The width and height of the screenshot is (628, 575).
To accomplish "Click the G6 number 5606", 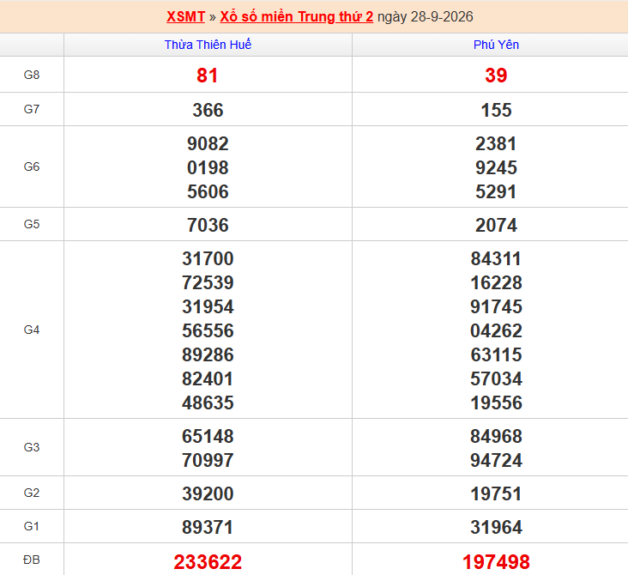I will point(208,192).
